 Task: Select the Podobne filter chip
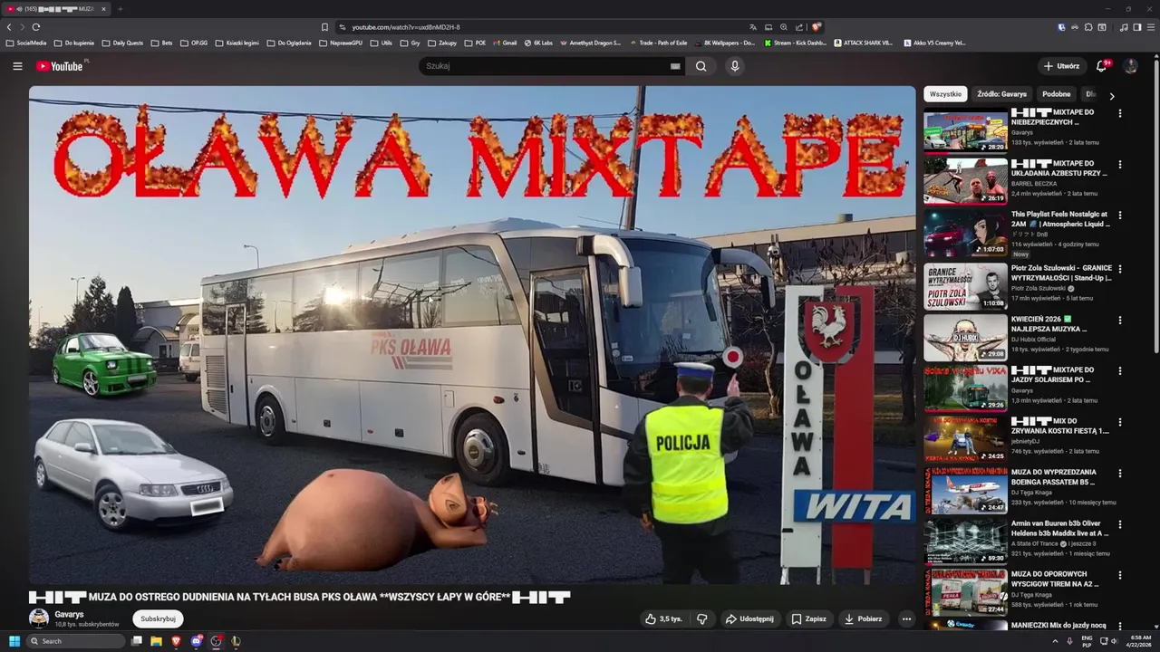(x=1056, y=94)
